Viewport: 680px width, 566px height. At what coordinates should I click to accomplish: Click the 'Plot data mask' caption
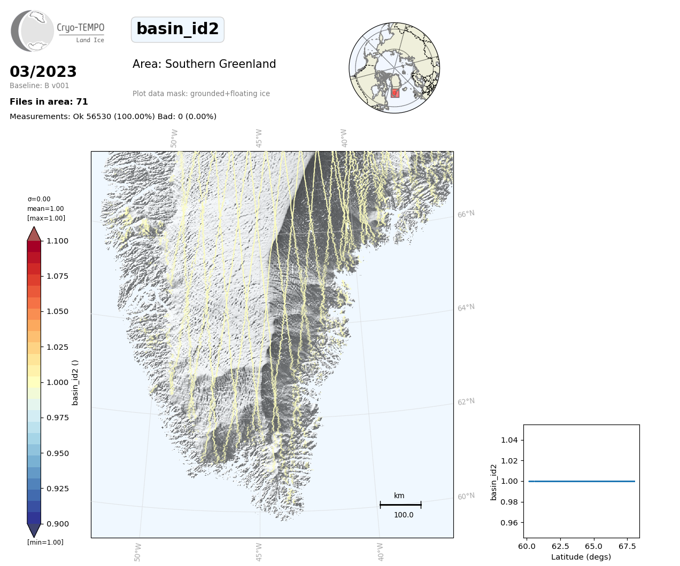tap(201, 93)
